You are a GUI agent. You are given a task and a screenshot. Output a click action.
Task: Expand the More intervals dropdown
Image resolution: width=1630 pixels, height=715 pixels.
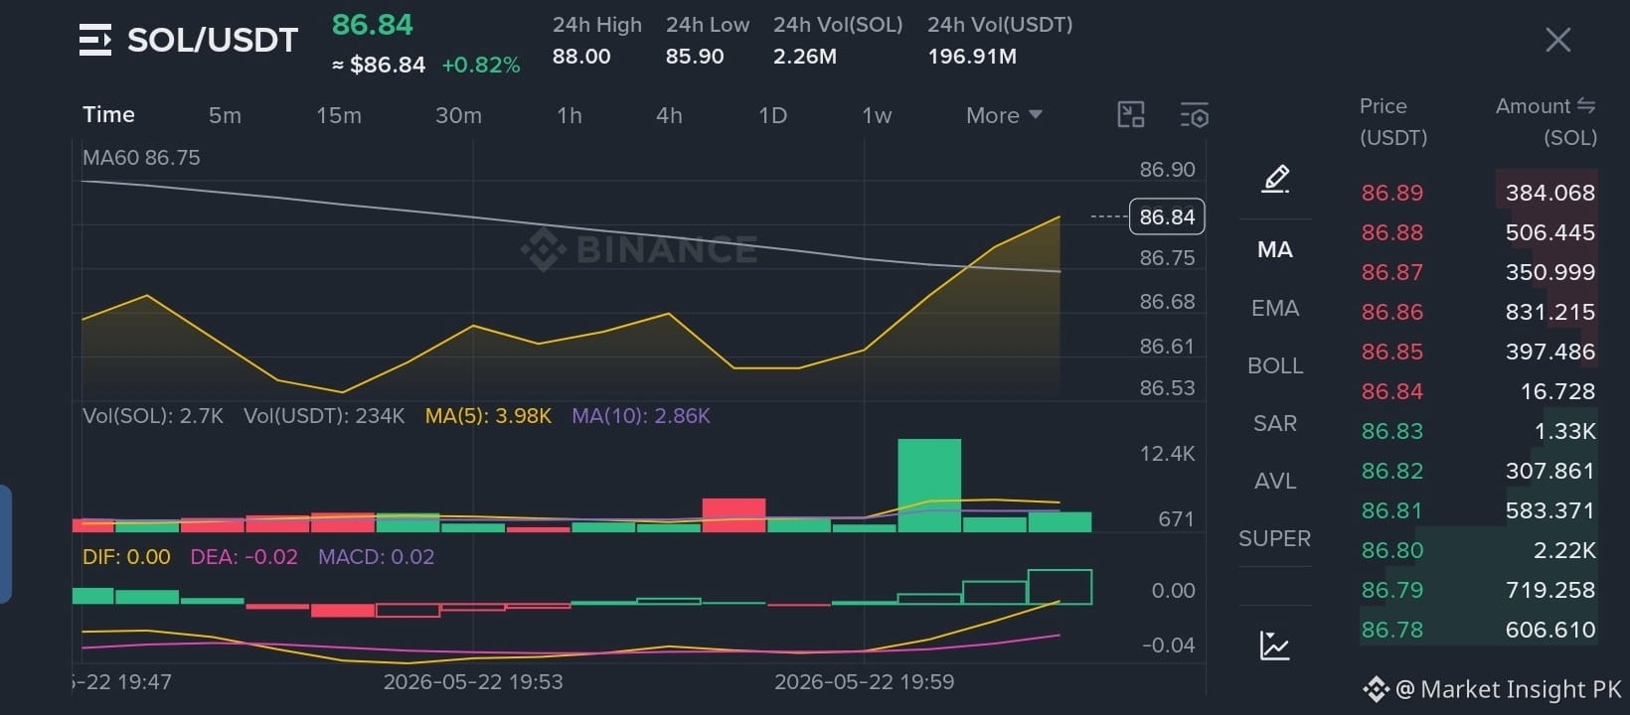pos(1004,115)
